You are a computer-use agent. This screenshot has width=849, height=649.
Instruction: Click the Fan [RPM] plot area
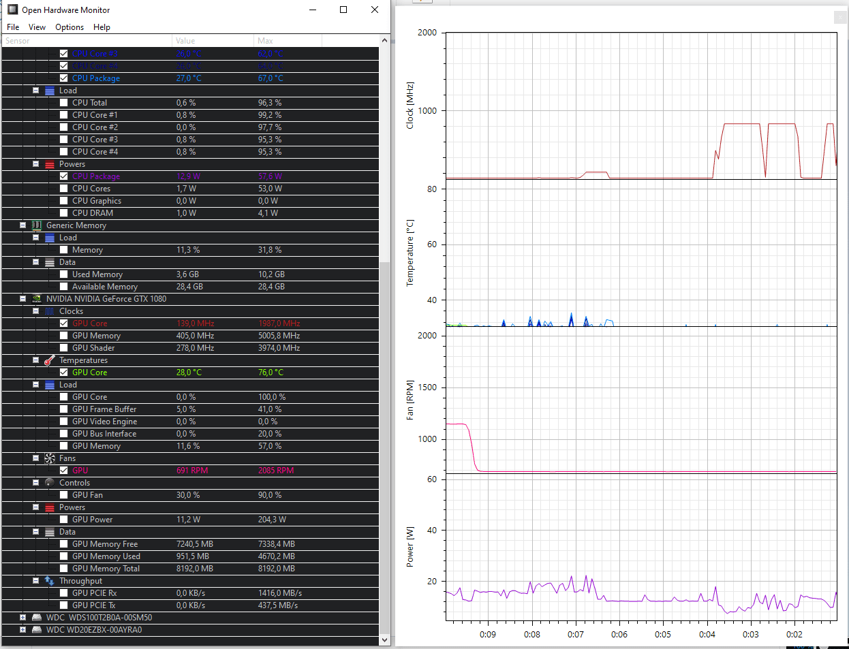[641, 400]
